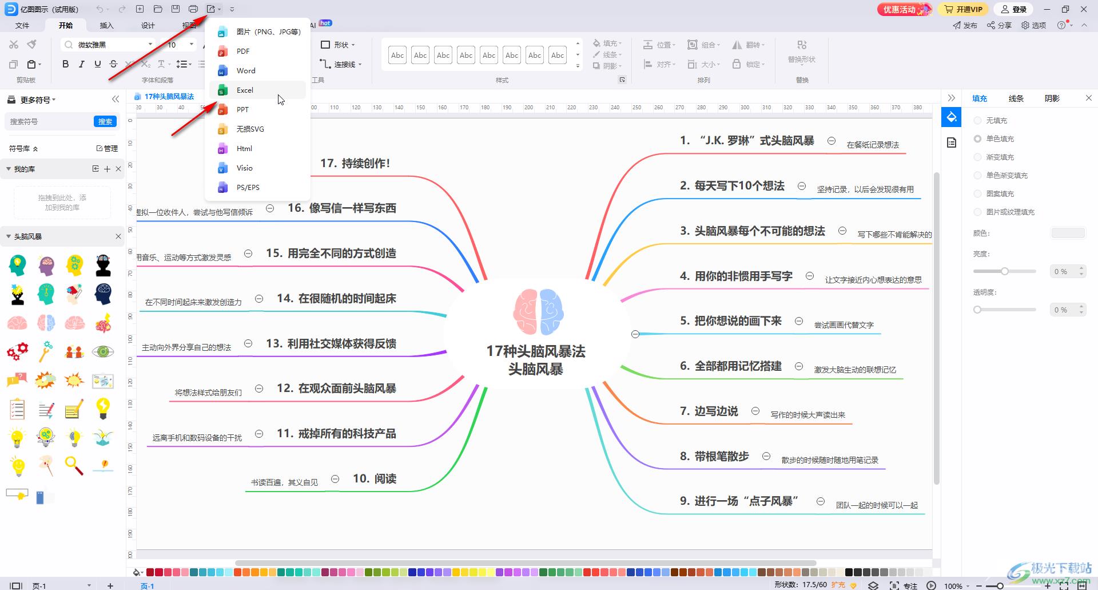Pick the black swatch in color bar
1098x590 pixels.
click(849, 572)
